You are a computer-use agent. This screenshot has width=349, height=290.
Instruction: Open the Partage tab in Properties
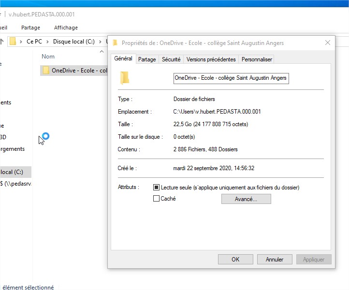[x=147, y=59]
